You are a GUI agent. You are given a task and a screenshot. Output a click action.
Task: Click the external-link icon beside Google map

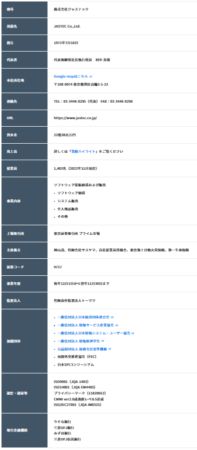coord(90,77)
